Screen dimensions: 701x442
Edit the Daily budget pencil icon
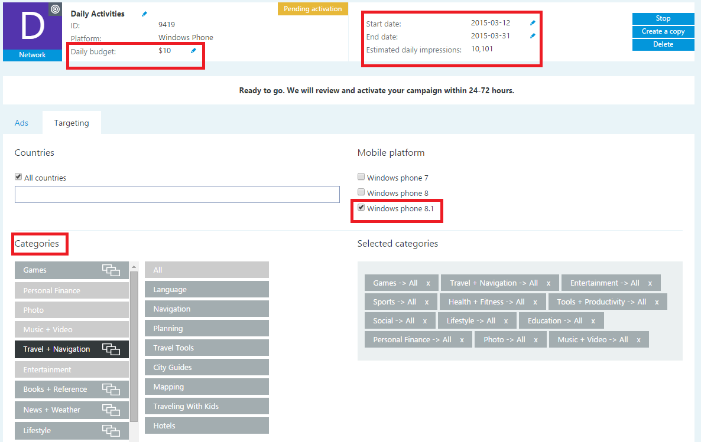(x=194, y=50)
